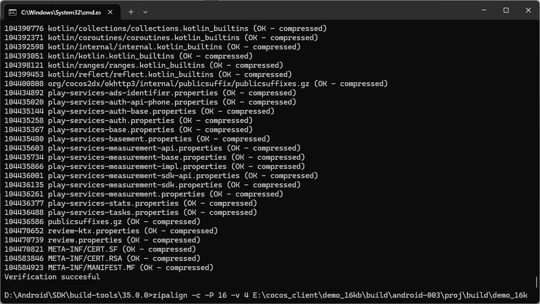Click the play-services-ads-identifier.properties line
Viewport: 540px width, 304px height.
pyautogui.click(x=150, y=93)
